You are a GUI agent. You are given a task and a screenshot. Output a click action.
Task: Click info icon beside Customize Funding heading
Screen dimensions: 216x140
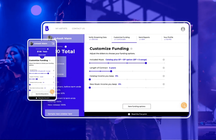click(131, 49)
